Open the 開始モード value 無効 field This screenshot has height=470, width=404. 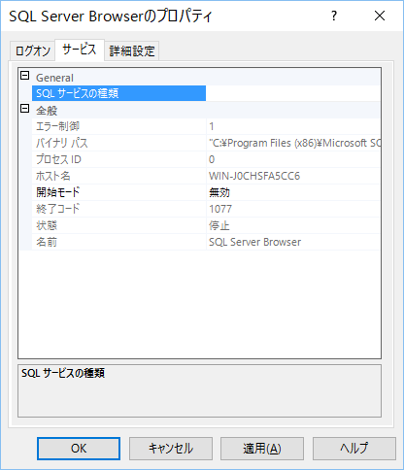pyautogui.click(x=293, y=192)
